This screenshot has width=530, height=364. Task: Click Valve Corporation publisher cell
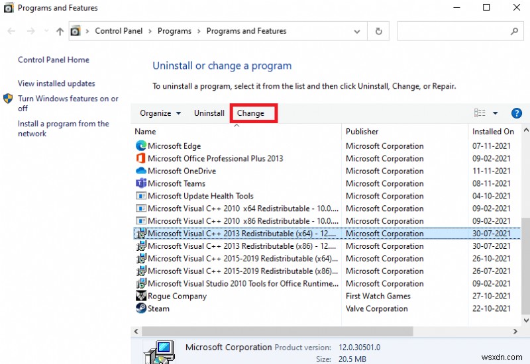376,308
